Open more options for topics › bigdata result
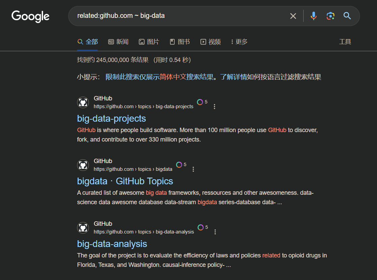Image resolution: width=377 pixels, height=280 pixels. 193,169
